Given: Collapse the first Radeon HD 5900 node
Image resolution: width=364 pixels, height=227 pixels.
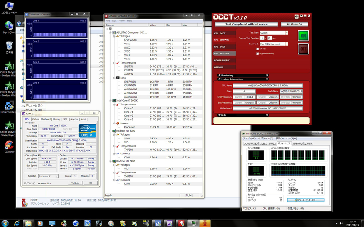Looking at the screenshot, I should coord(111,131).
